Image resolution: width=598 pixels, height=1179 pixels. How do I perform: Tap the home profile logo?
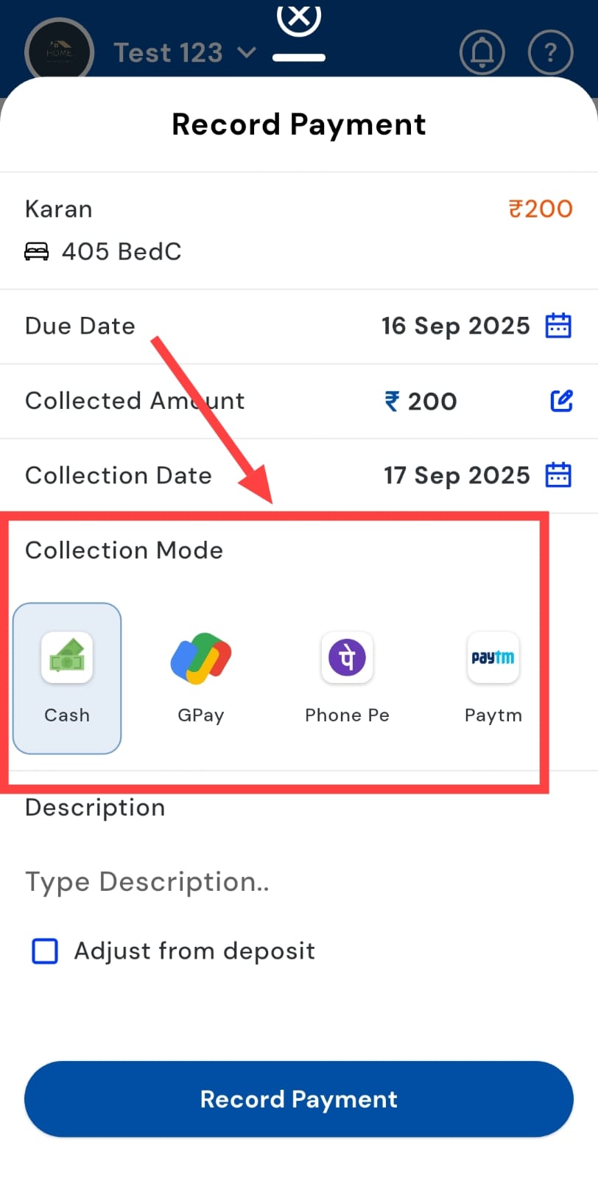tap(59, 52)
